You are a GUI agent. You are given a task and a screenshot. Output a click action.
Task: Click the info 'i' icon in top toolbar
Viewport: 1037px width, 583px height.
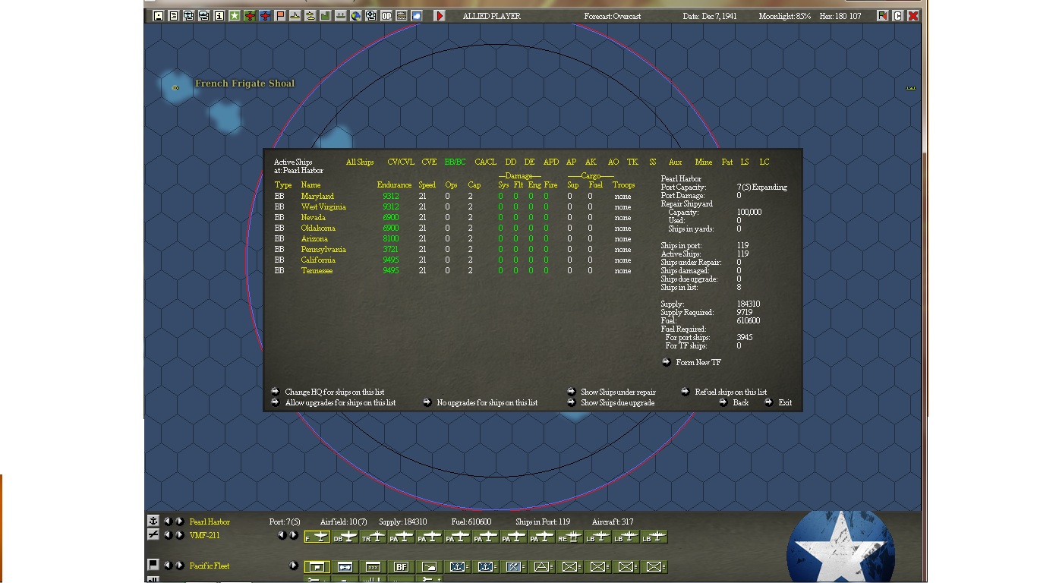tap(219, 16)
